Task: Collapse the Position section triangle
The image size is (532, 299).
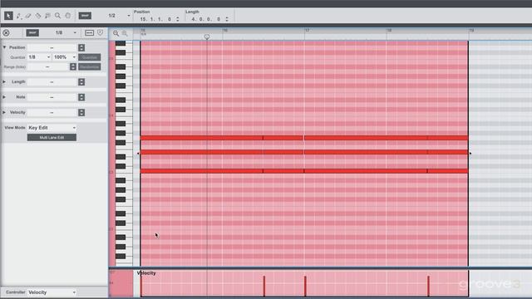Action: pos(4,47)
